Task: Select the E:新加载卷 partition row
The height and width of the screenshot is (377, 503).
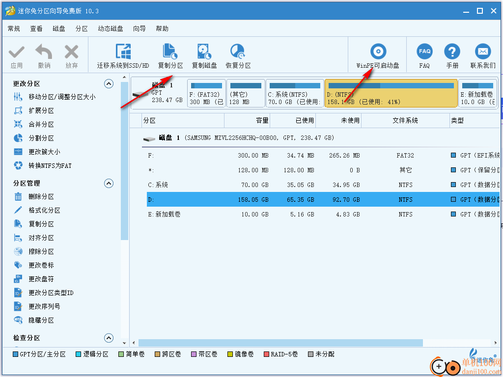Action: [323, 214]
